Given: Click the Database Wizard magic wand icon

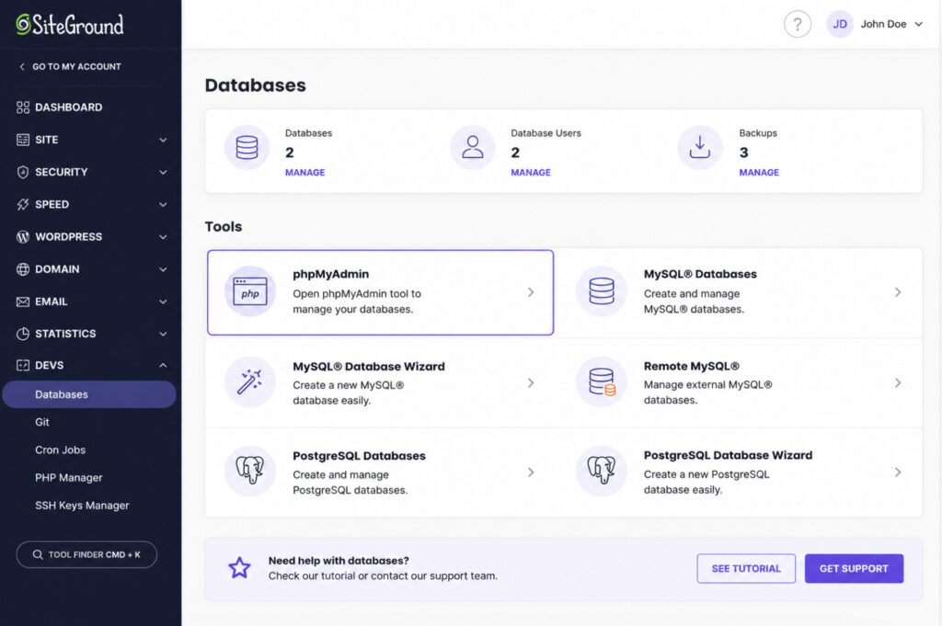Looking at the screenshot, I should pos(250,381).
